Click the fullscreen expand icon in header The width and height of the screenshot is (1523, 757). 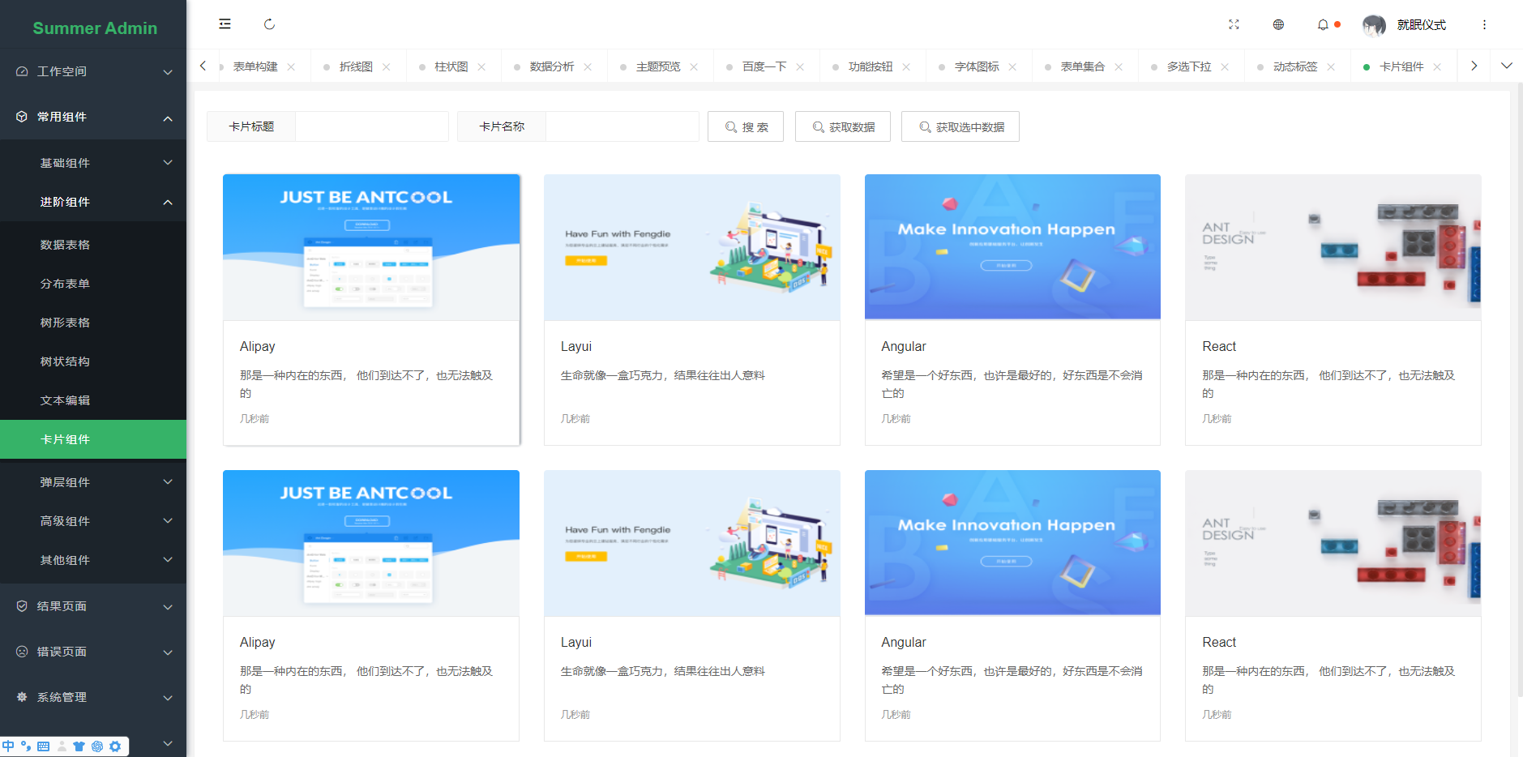click(x=1234, y=25)
